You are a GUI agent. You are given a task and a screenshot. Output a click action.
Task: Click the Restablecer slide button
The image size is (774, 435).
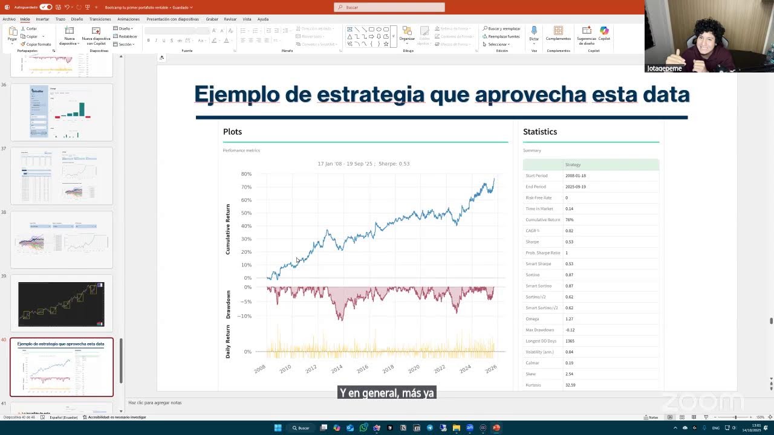click(125, 36)
